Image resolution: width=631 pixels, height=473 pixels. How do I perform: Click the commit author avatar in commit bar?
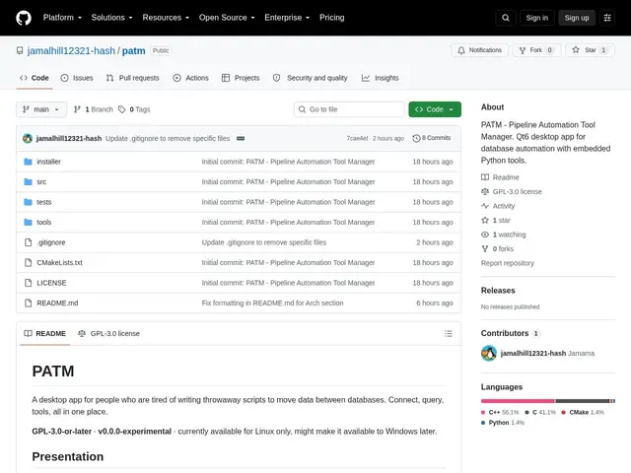point(28,138)
